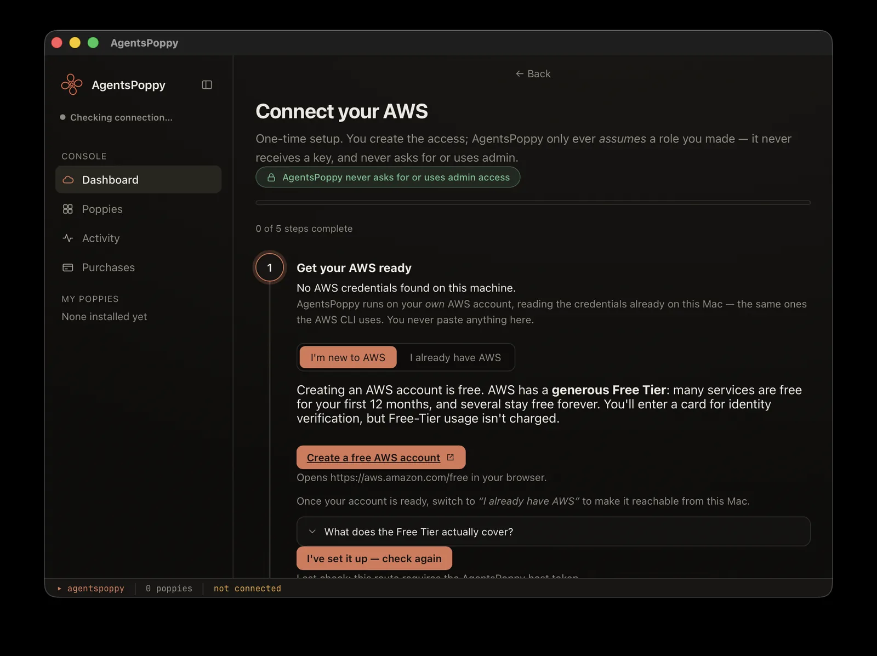The height and width of the screenshot is (656, 877).
Task: Select the "I'm new to AWS" option
Action: tap(348, 357)
